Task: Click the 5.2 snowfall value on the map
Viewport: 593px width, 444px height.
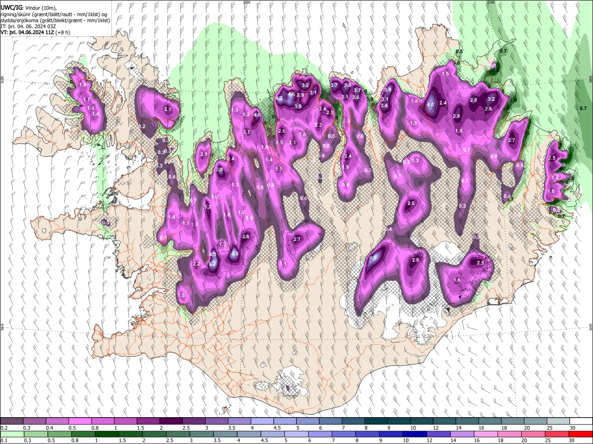Action: coord(213,264)
